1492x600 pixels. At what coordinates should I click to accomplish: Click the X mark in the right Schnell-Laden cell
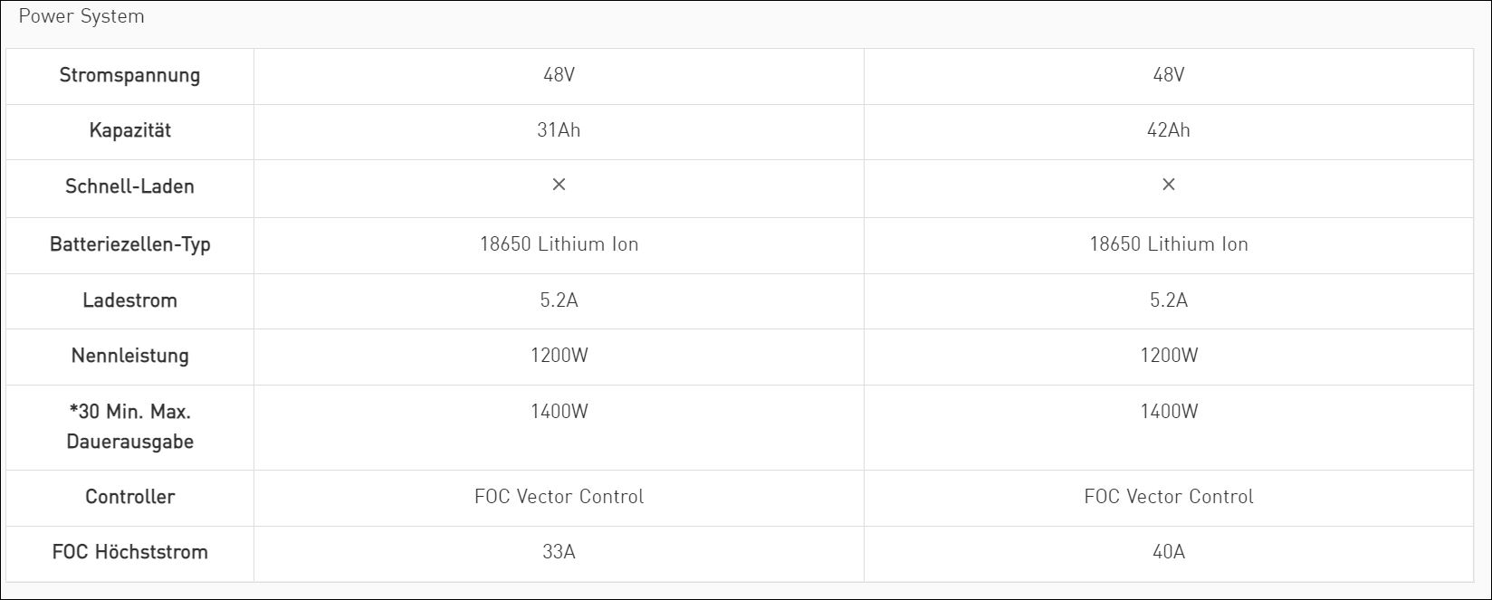(x=1168, y=185)
